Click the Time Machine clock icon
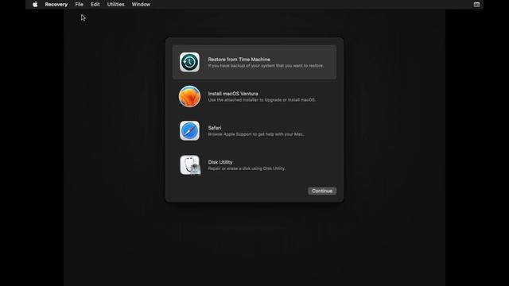 (189, 62)
